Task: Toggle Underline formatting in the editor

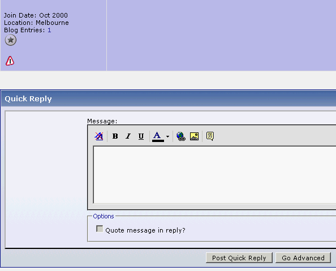Action: click(141, 136)
